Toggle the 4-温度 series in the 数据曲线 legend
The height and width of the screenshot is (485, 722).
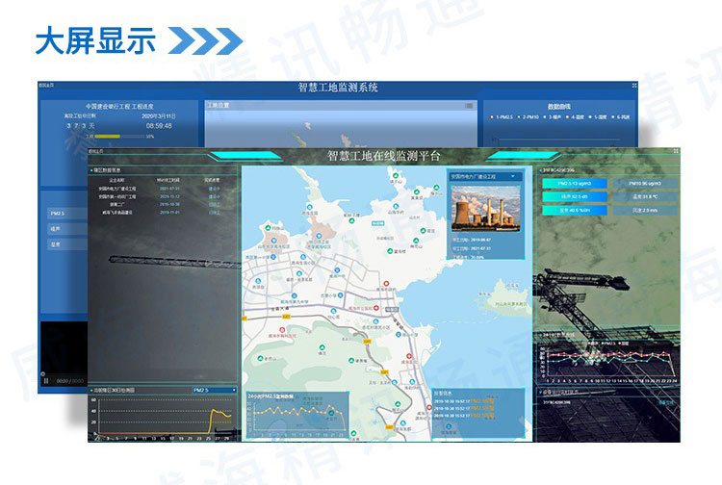(576, 117)
